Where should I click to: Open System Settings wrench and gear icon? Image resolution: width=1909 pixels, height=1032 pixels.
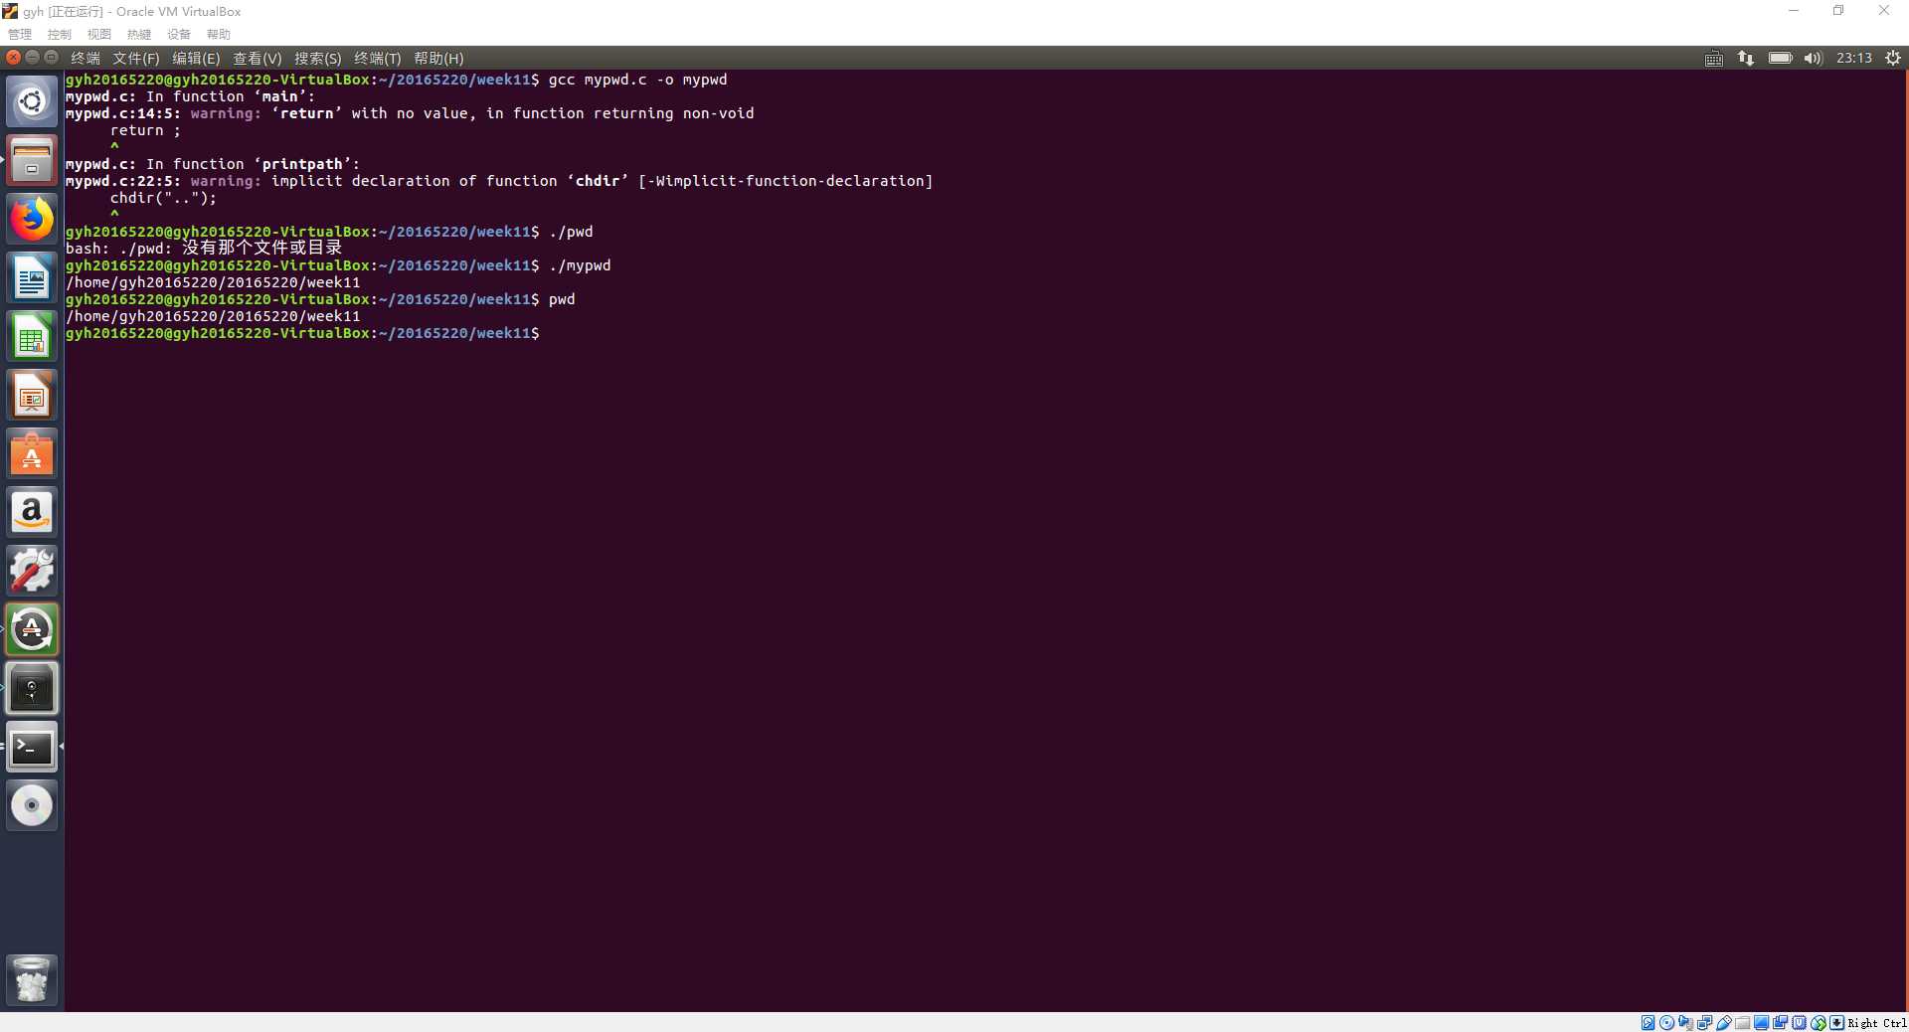point(32,571)
